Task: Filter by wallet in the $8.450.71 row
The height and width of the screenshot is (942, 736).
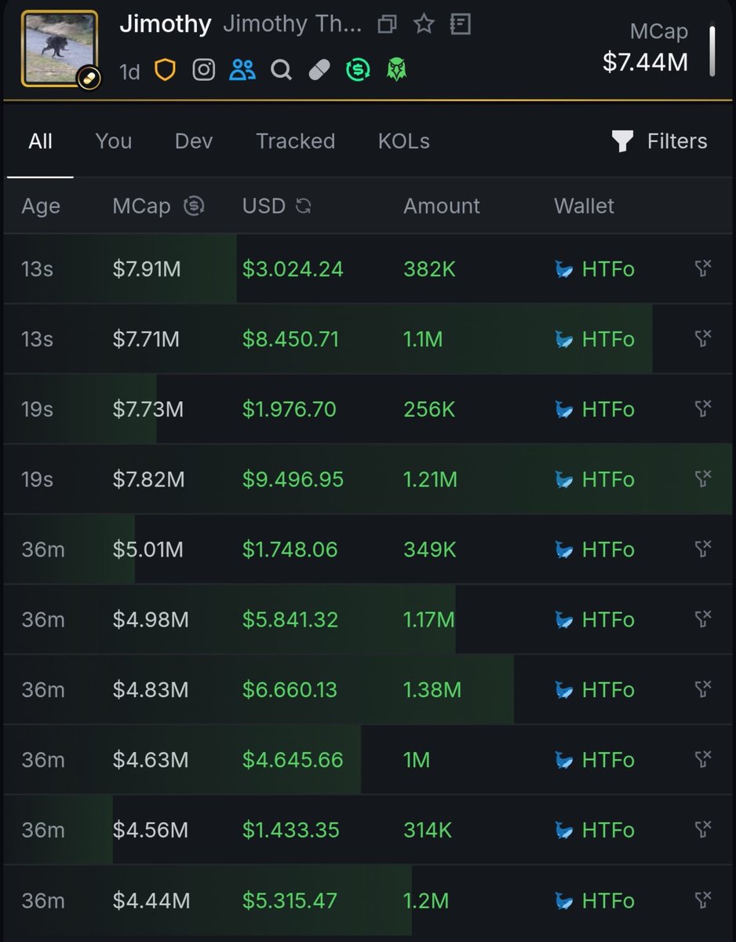Action: pyautogui.click(x=703, y=338)
